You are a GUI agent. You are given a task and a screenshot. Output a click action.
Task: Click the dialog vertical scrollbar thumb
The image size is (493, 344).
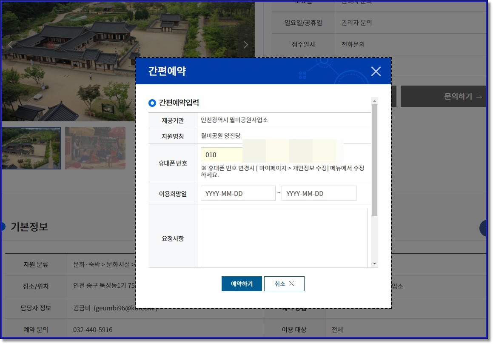[x=374, y=160]
